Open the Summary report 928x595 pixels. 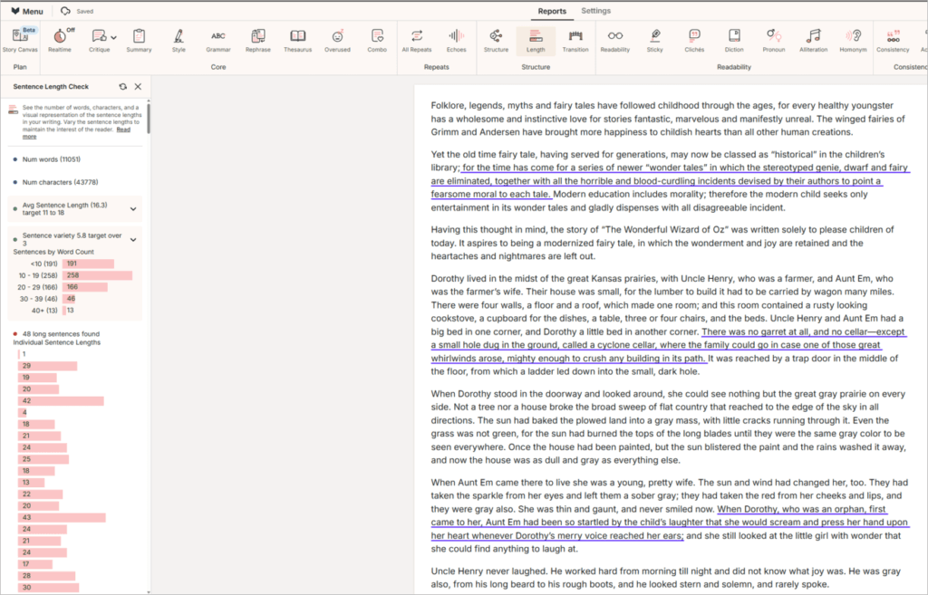point(139,41)
